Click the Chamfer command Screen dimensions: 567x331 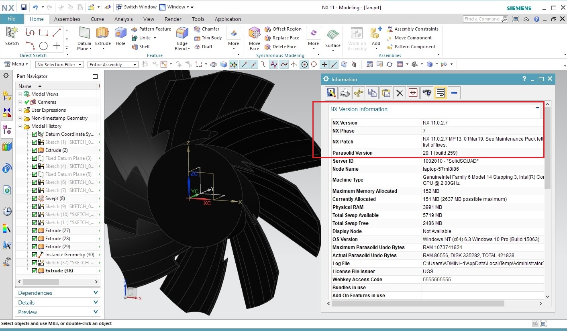pyautogui.click(x=207, y=29)
